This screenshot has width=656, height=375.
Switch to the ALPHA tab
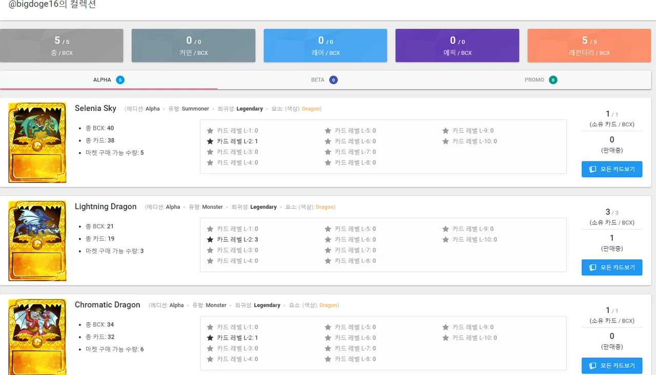point(109,80)
